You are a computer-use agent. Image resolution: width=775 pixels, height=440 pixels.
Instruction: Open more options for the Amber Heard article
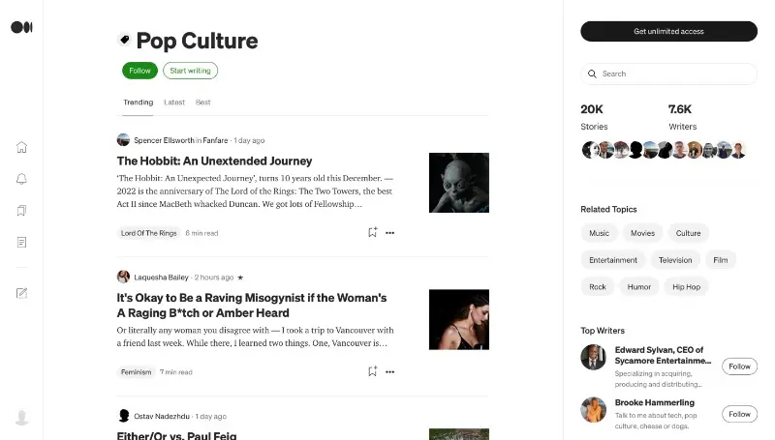390,371
